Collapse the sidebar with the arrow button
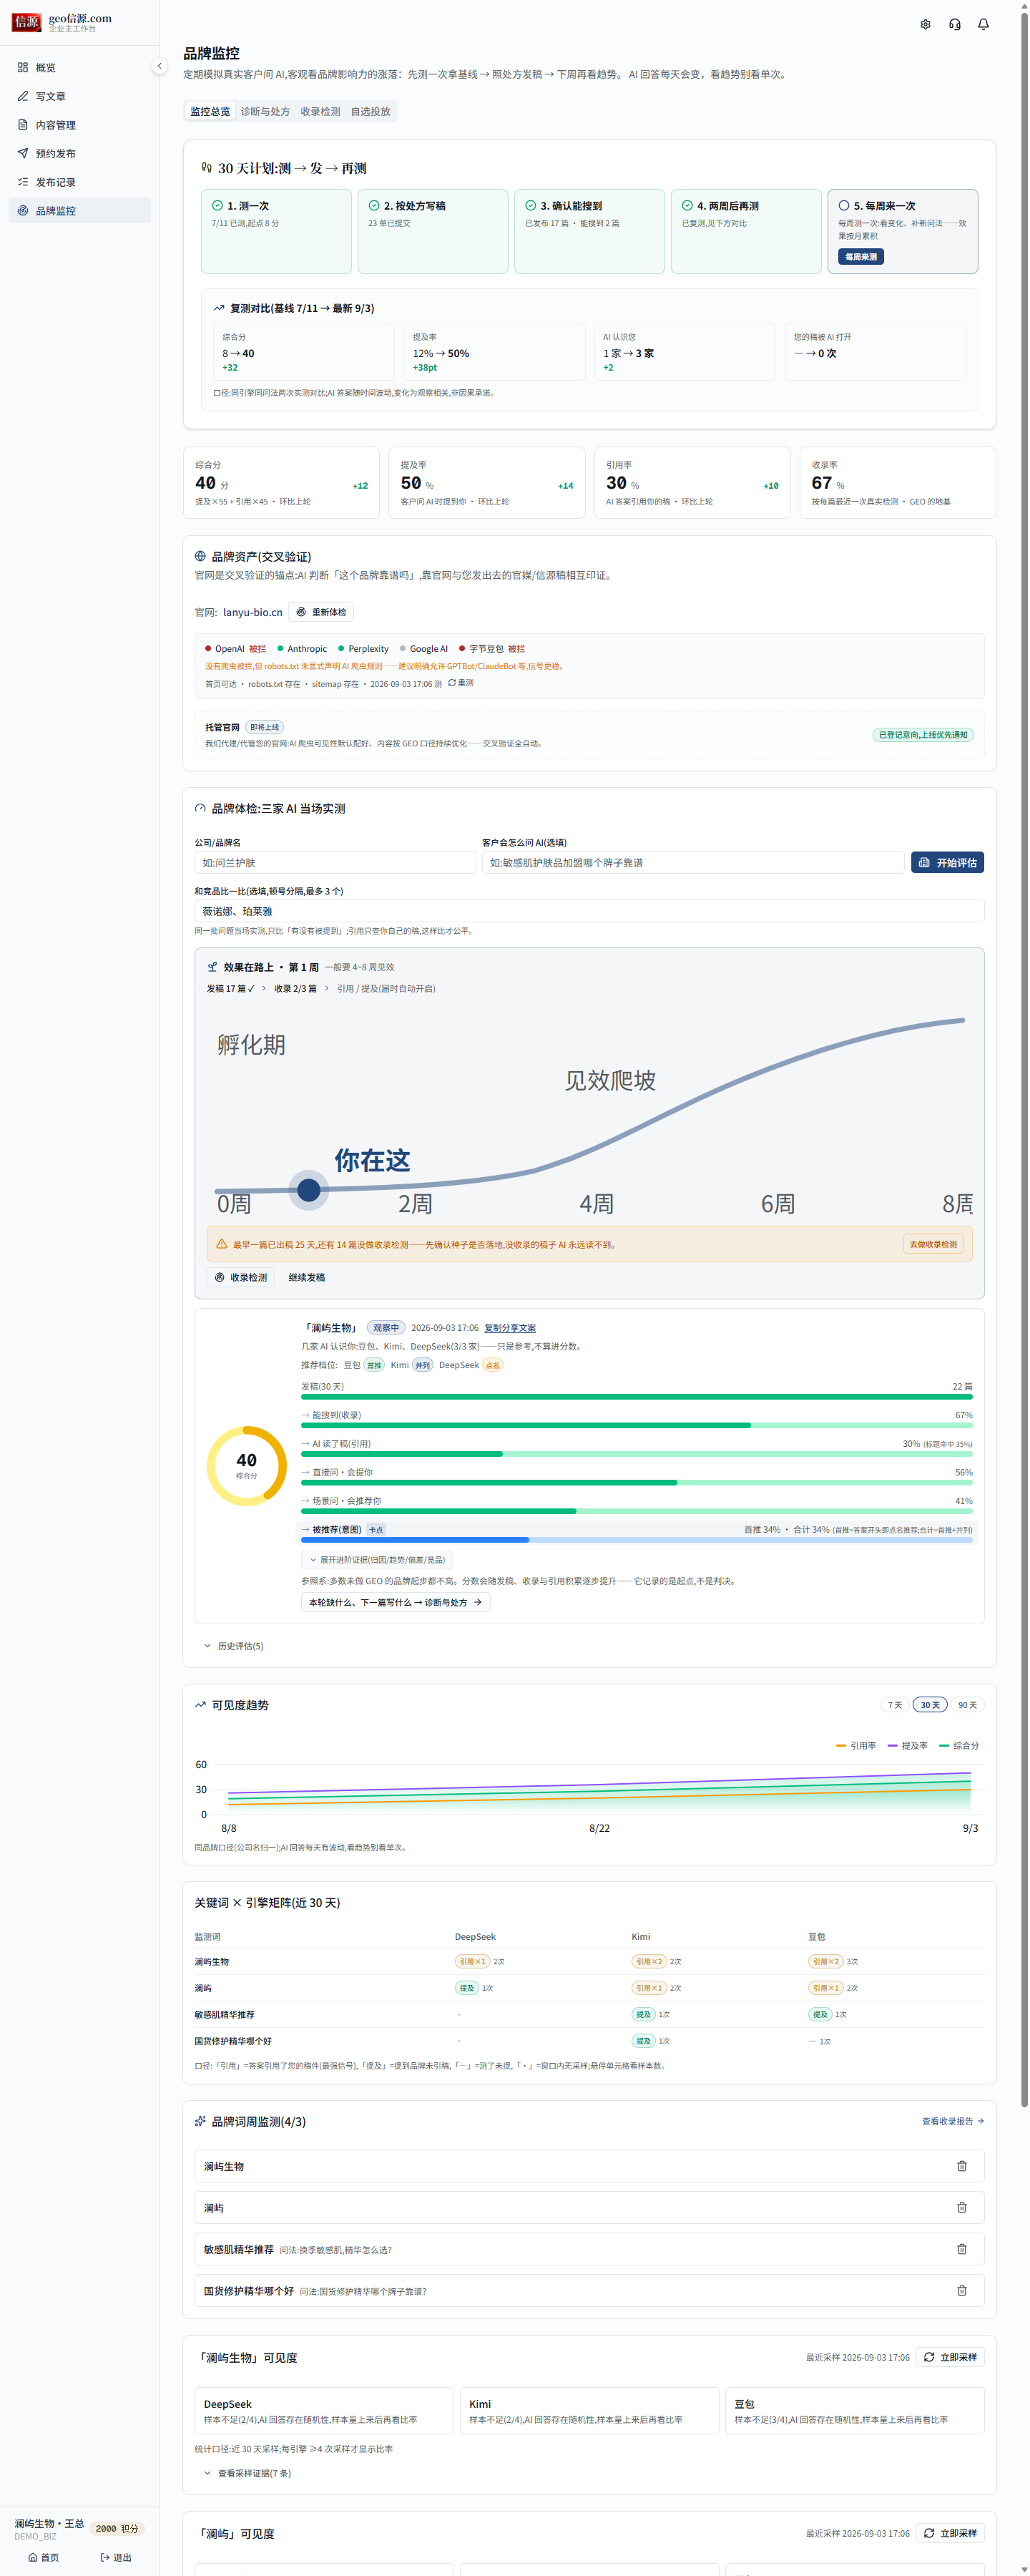Image resolution: width=1030 pixels, height=2576 pixels. pyautogui.click(x=159, y=66)
